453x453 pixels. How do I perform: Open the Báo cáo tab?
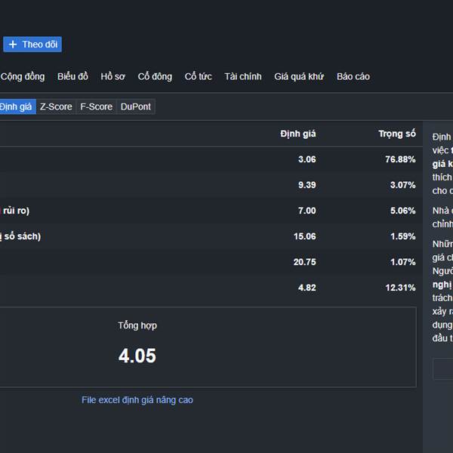click(x=353, y=76)
